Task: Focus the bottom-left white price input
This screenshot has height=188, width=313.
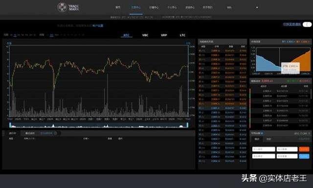Action: coord(264,156)
